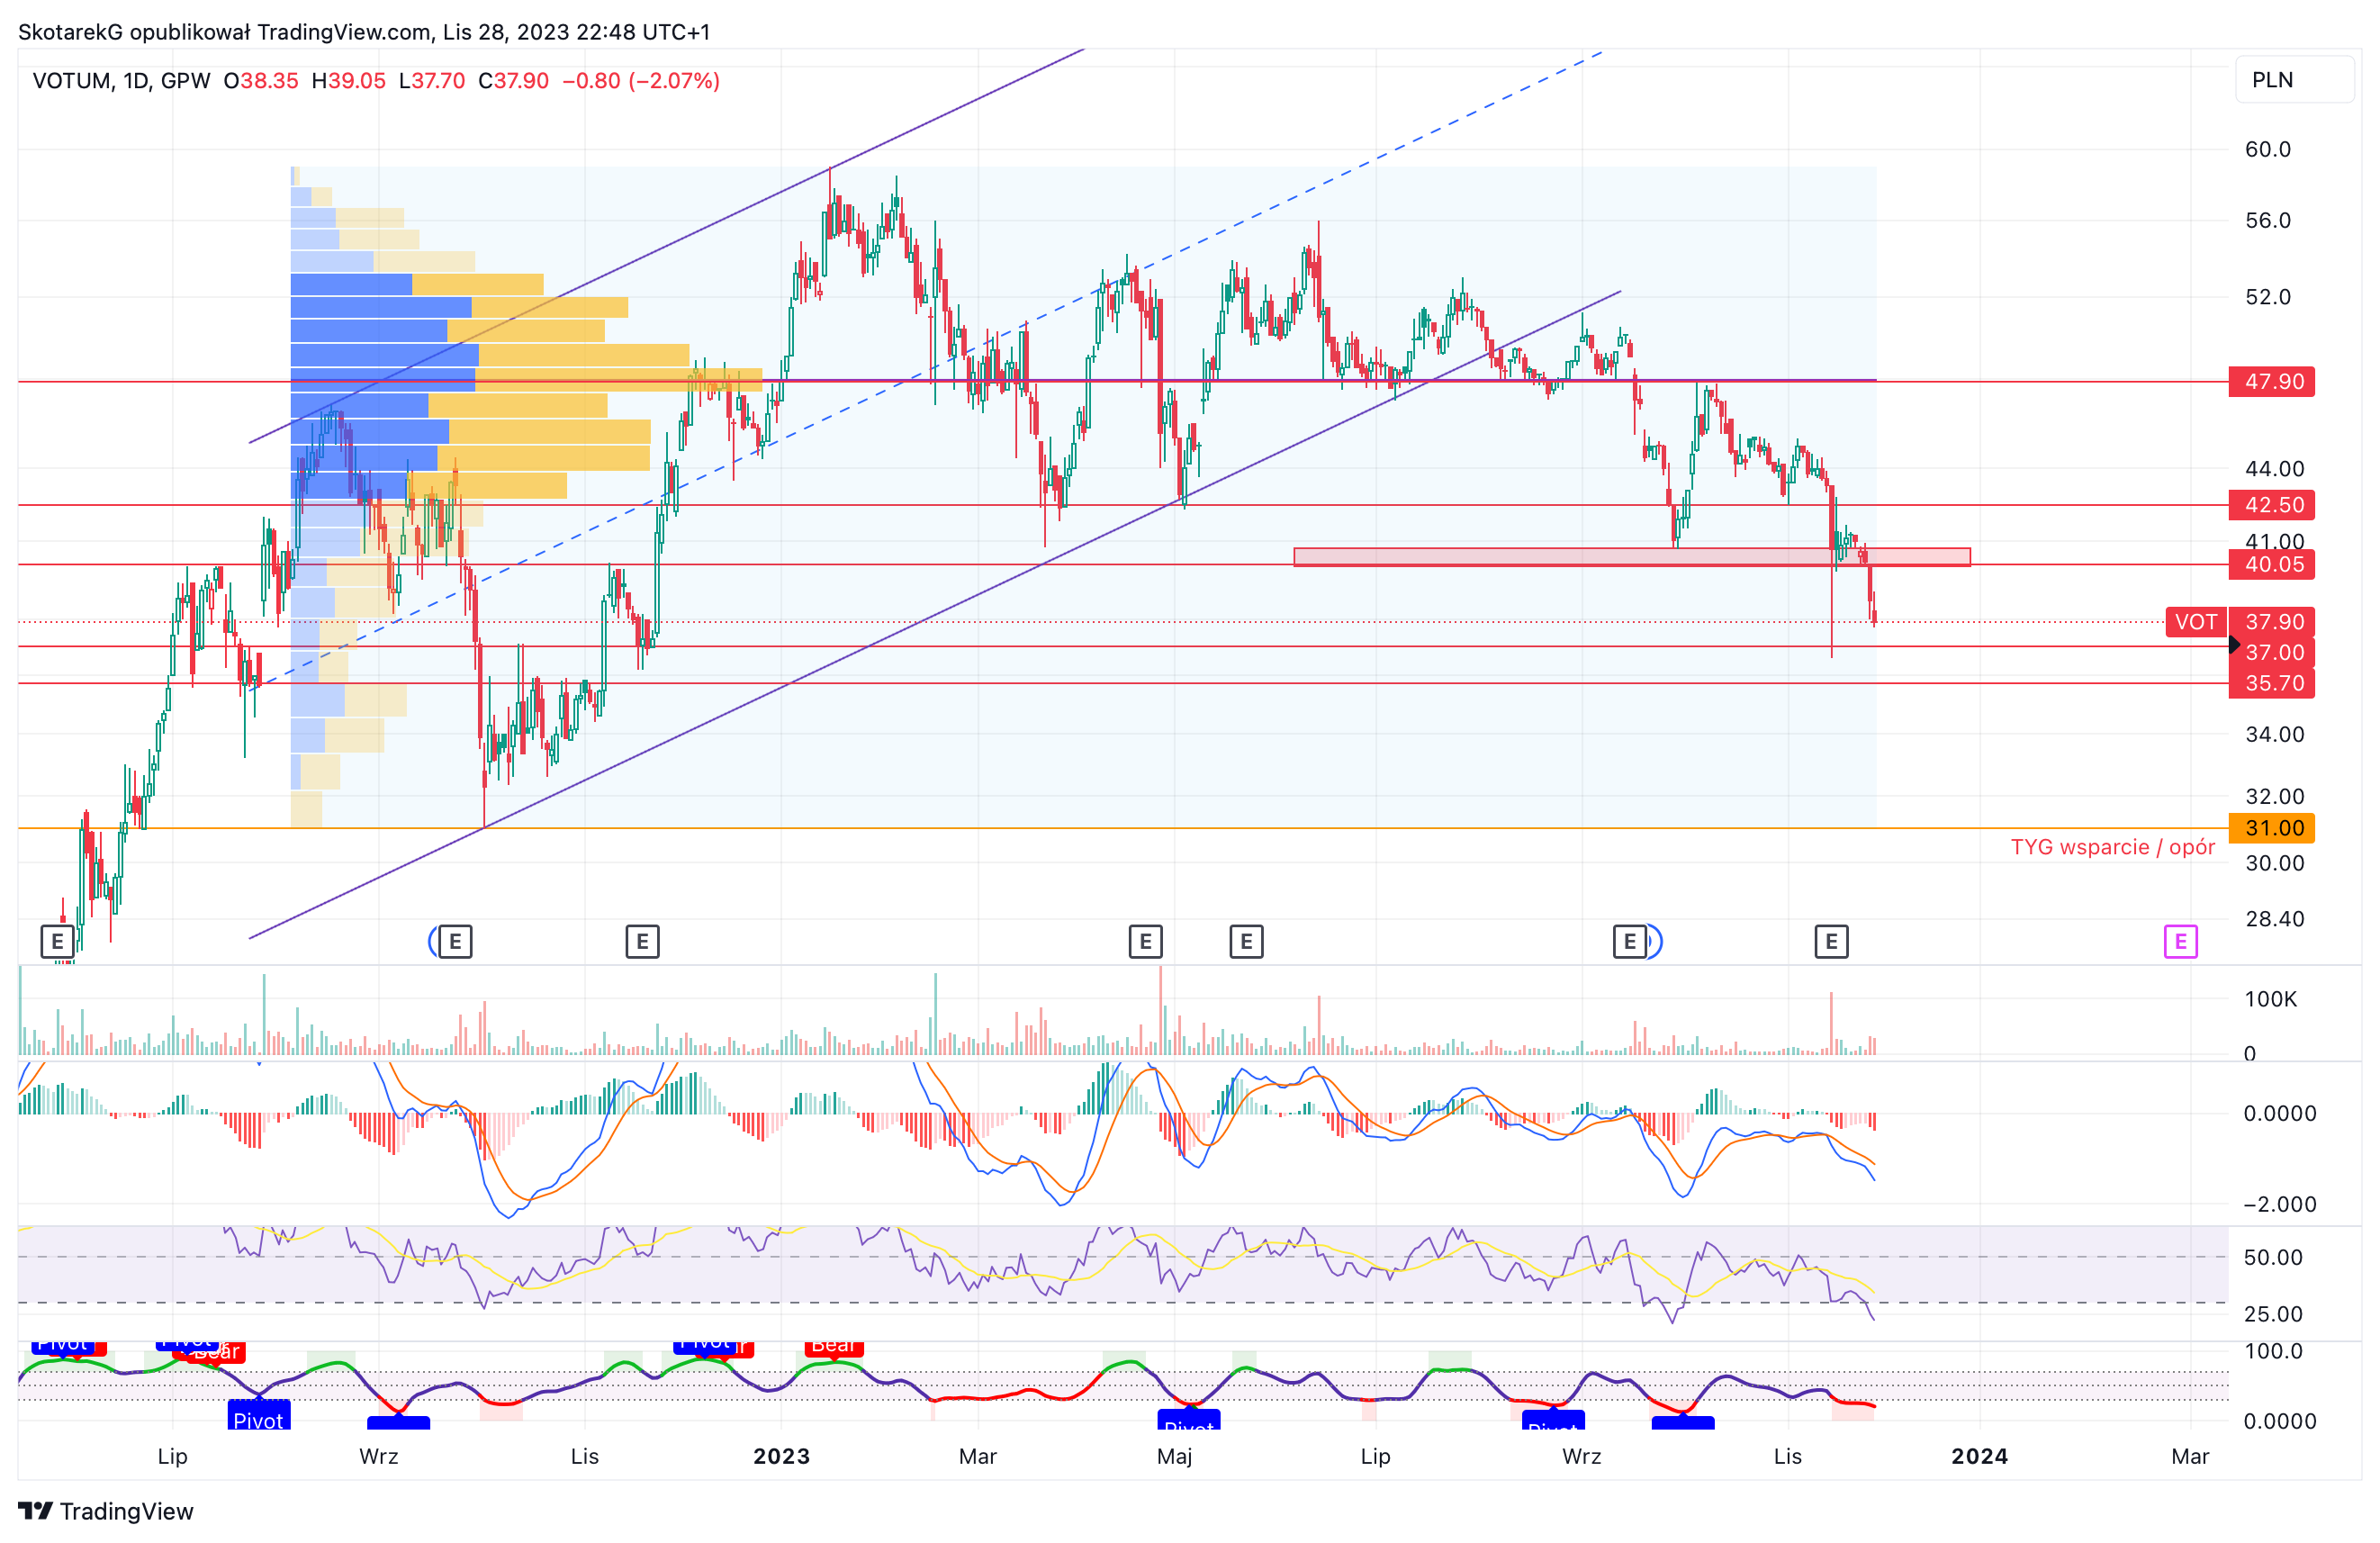Click the orange 31.00 price label
The height and width of the screenshot is (1543, 2380).
point(2271,828)
